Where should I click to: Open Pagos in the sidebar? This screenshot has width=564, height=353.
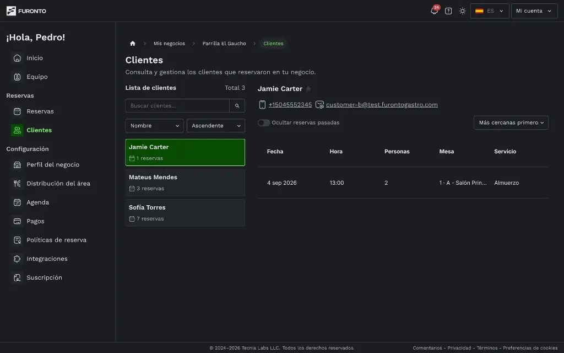(35, 221)
